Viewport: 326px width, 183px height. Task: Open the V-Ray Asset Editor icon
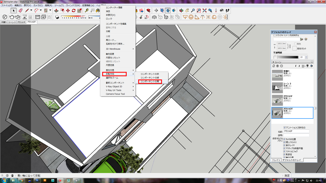click(4, 17)
